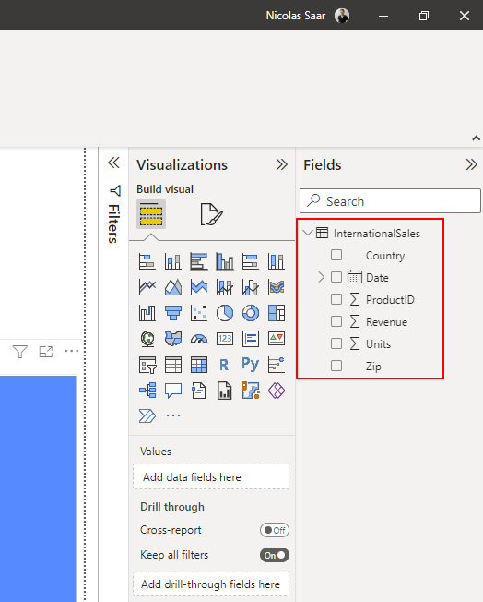Enable the Units field checkbox
Viewport: 483px width, 602px height.
point(336,343)
